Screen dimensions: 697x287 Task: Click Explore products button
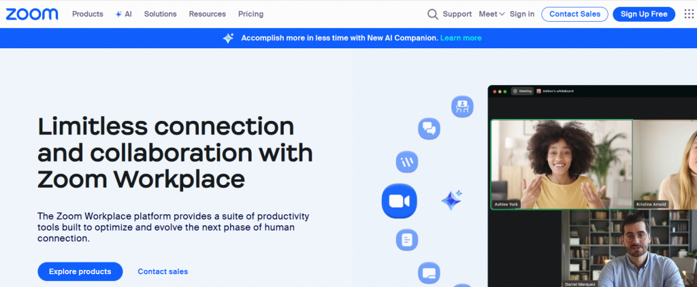pos(80,271)
